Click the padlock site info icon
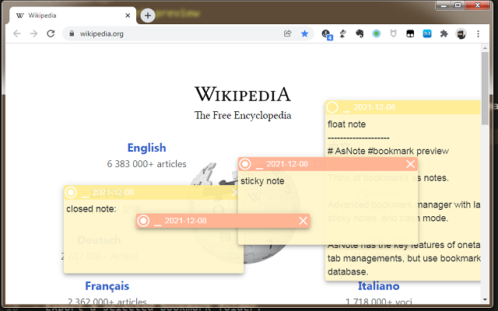498x311 pixels. pos(72,33)
